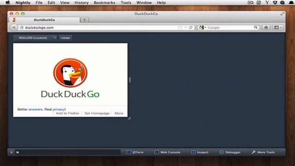Click 'Add to Firefox' link

click(68, 113)
